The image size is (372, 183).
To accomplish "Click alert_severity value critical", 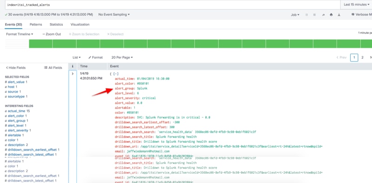I will [x=149, y=98].
